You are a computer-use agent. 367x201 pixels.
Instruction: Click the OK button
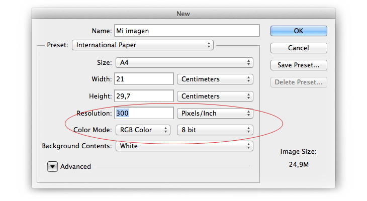click(299, 31)
